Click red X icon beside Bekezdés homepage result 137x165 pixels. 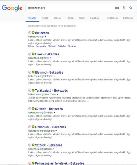30,33
